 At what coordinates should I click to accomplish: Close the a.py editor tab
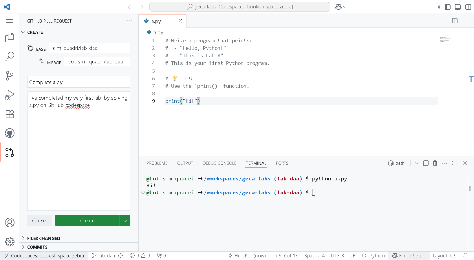coord(180,21)
